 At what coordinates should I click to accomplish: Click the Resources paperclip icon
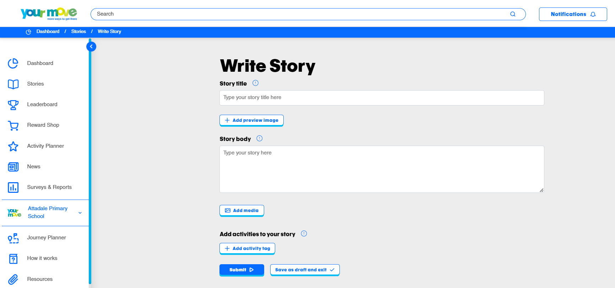(x=13, y=279)
